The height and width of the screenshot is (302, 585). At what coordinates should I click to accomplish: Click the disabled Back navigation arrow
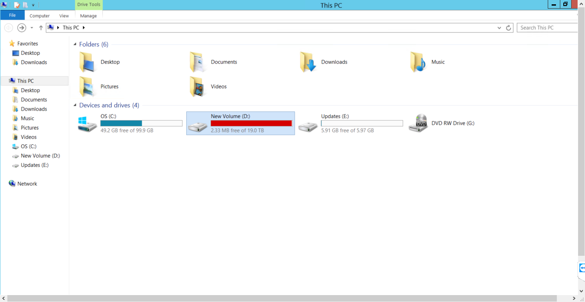click(x=8, y=28)
